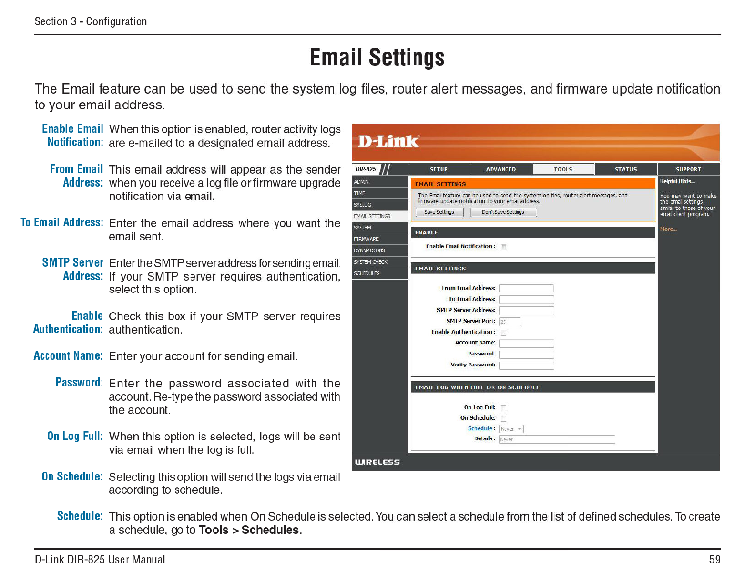Click the Verify Password field
Viewport: 755px width, 584px height.
click(526, 365)
